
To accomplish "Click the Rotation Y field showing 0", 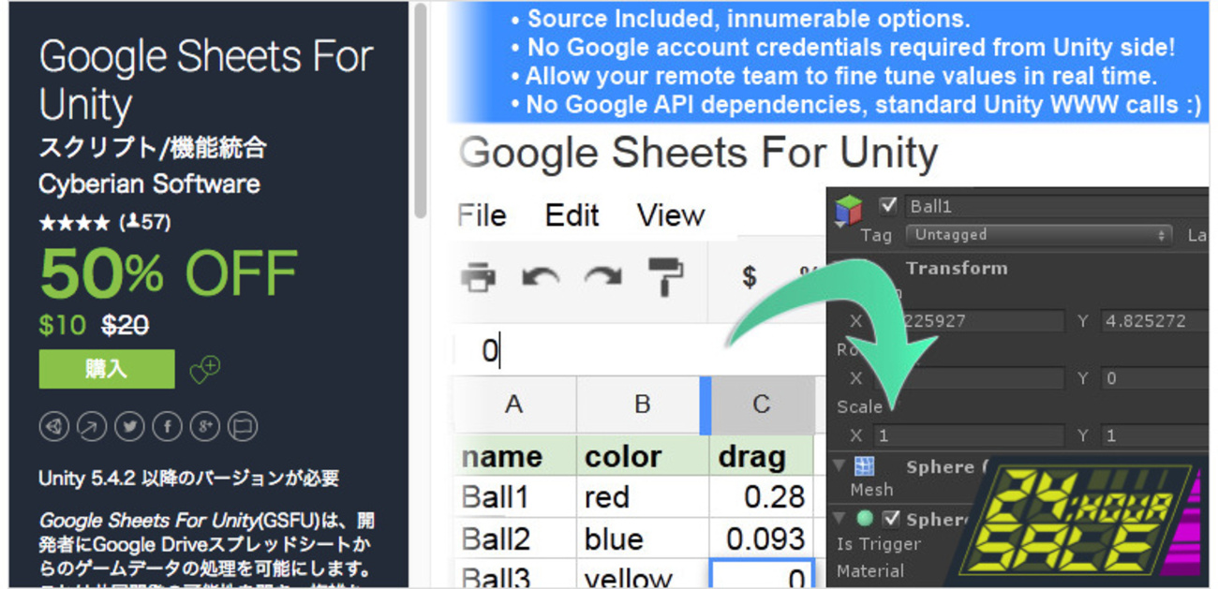I will click(x=1154, y=378).
